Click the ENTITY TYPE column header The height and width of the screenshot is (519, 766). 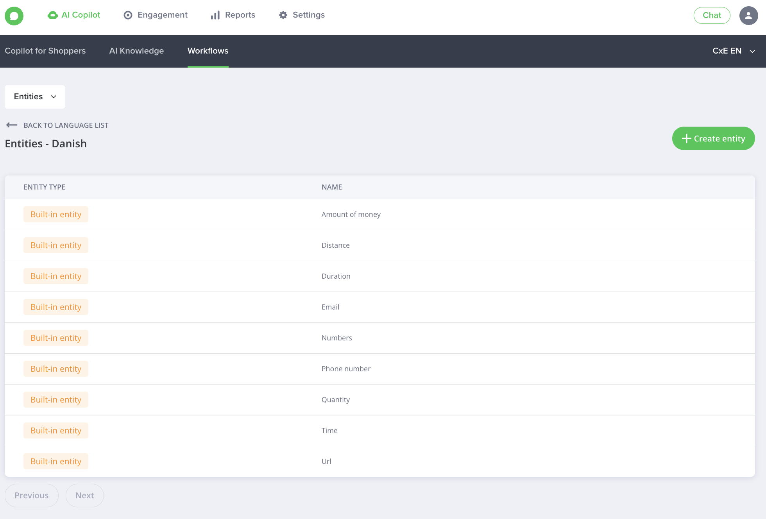[44, 187]
